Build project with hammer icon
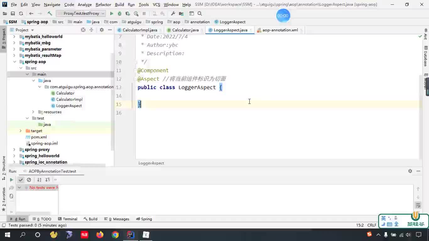 pos(50,13)
